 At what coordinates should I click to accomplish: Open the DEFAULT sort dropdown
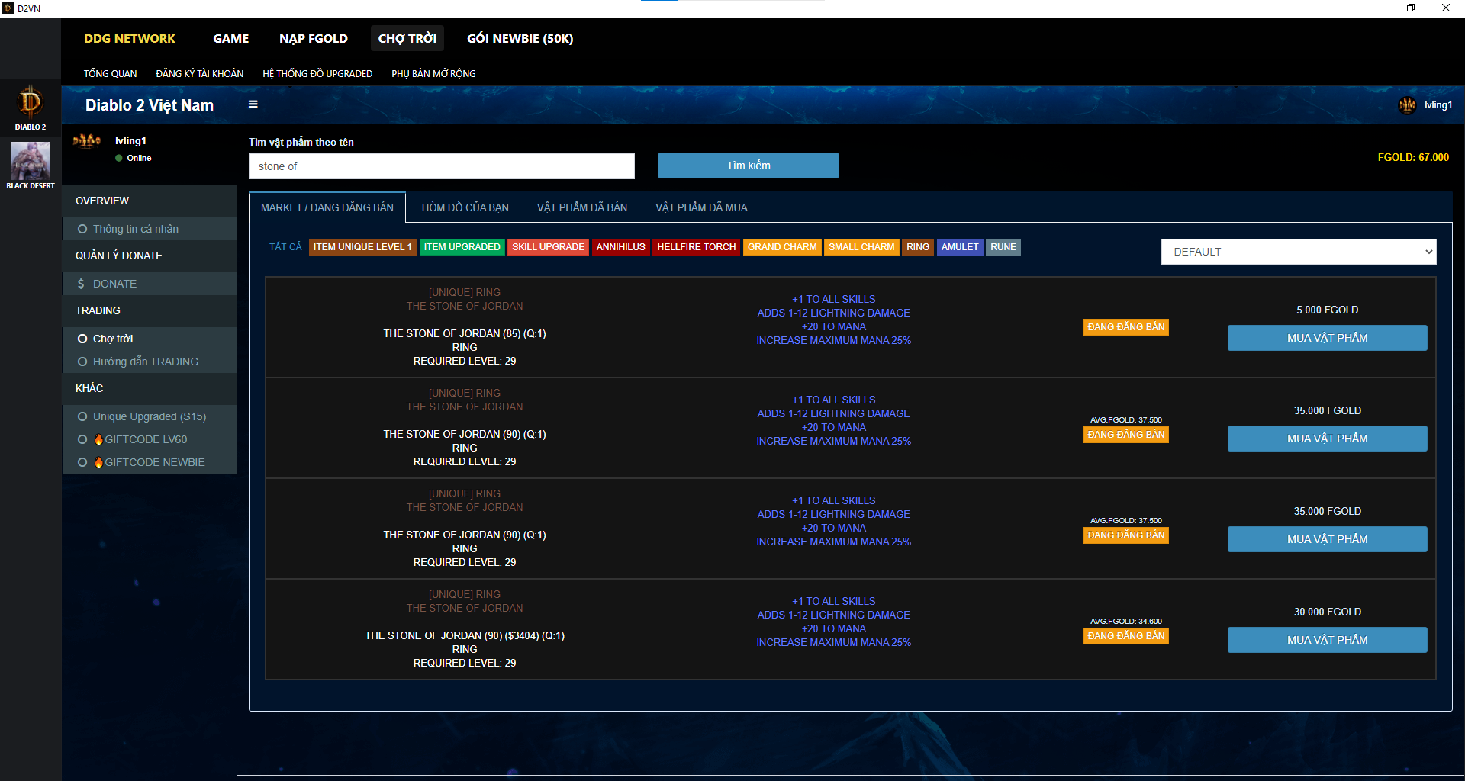pos(1299,252)
